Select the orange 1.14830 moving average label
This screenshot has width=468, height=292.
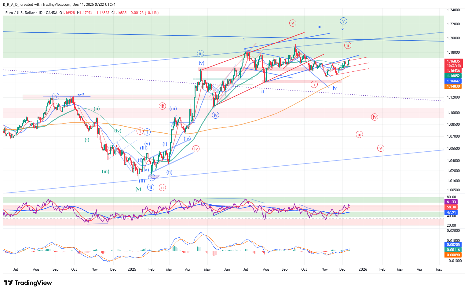(x=453, y=86)
